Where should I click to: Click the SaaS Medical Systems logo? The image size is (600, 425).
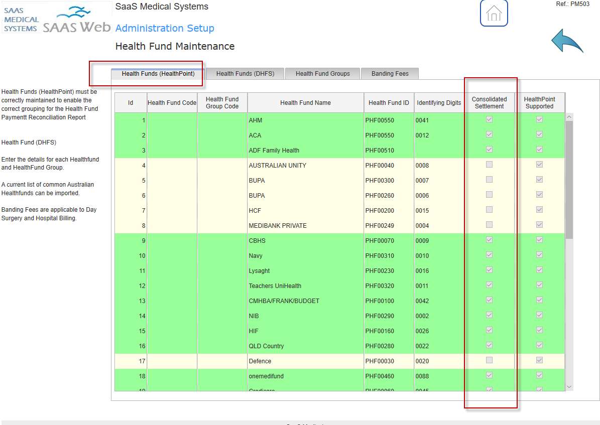click(57, 18)
